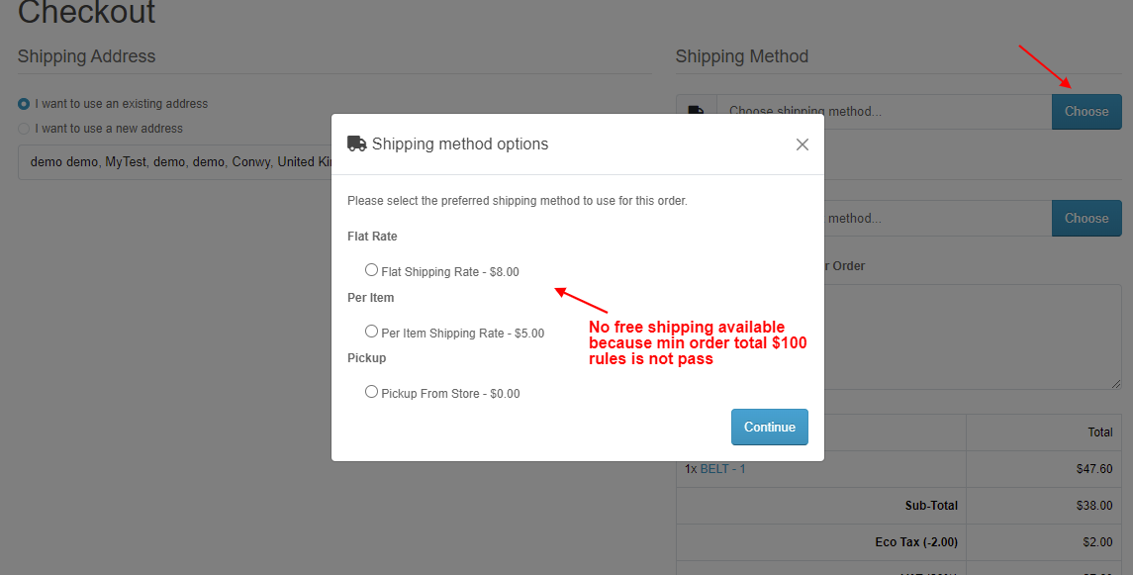
Task: Click inside the order comments text area
Action: tap(973, 336)
